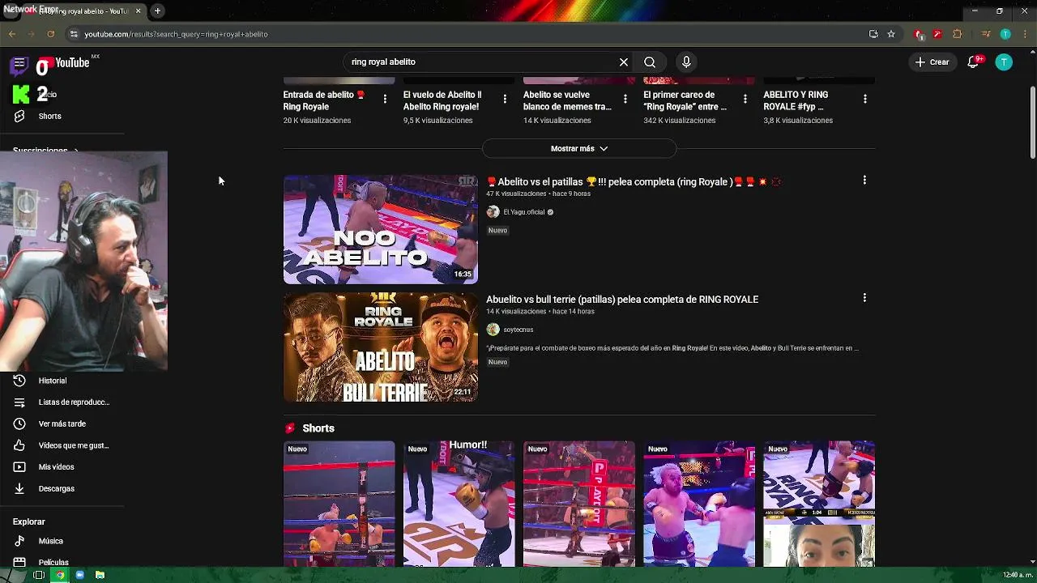
Task: Open Chrome three-dot menu
Action: pyautogui.click(x=1023, y=34)
